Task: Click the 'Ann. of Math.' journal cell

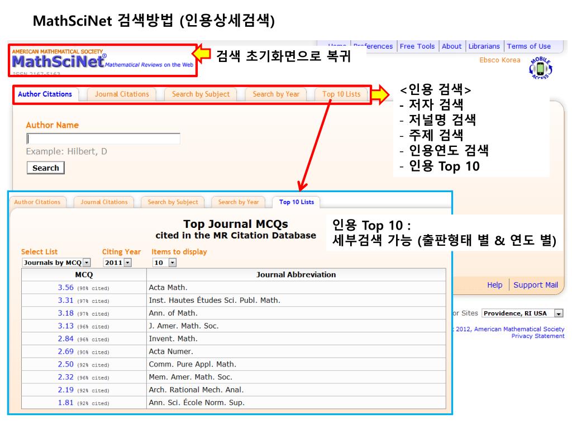Action: pyautogui.click(x=296, y=313)
